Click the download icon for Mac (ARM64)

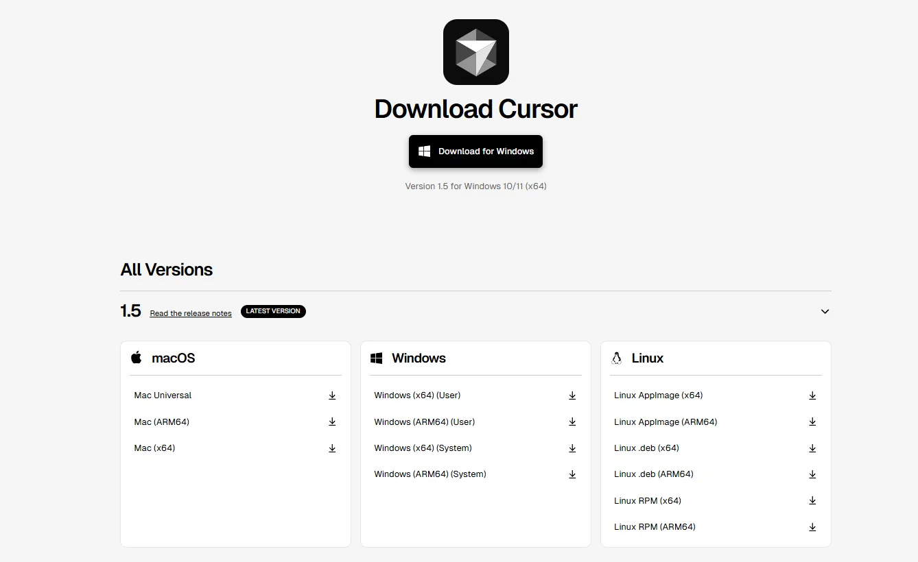(x=332, y=422)
